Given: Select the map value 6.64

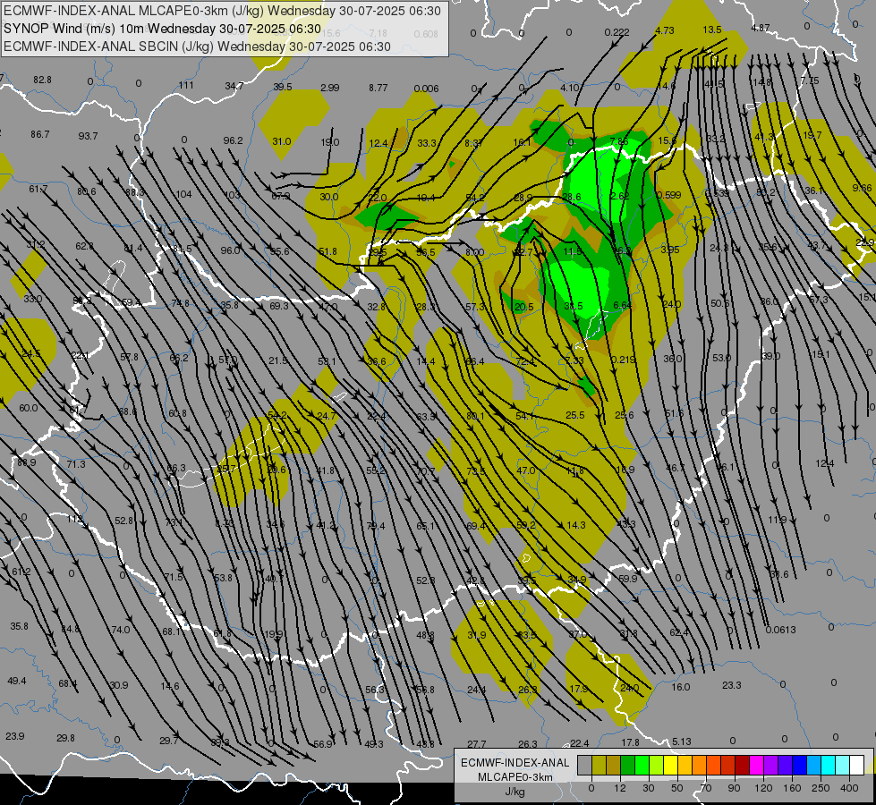Looking at the screenshot, I should click(x=623, y=304).
